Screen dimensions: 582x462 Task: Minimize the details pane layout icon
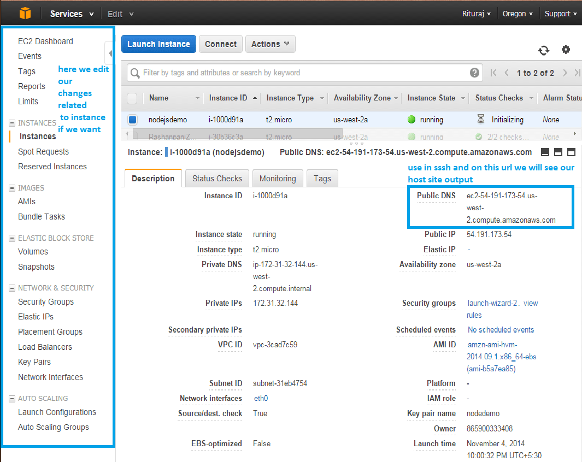545,152
